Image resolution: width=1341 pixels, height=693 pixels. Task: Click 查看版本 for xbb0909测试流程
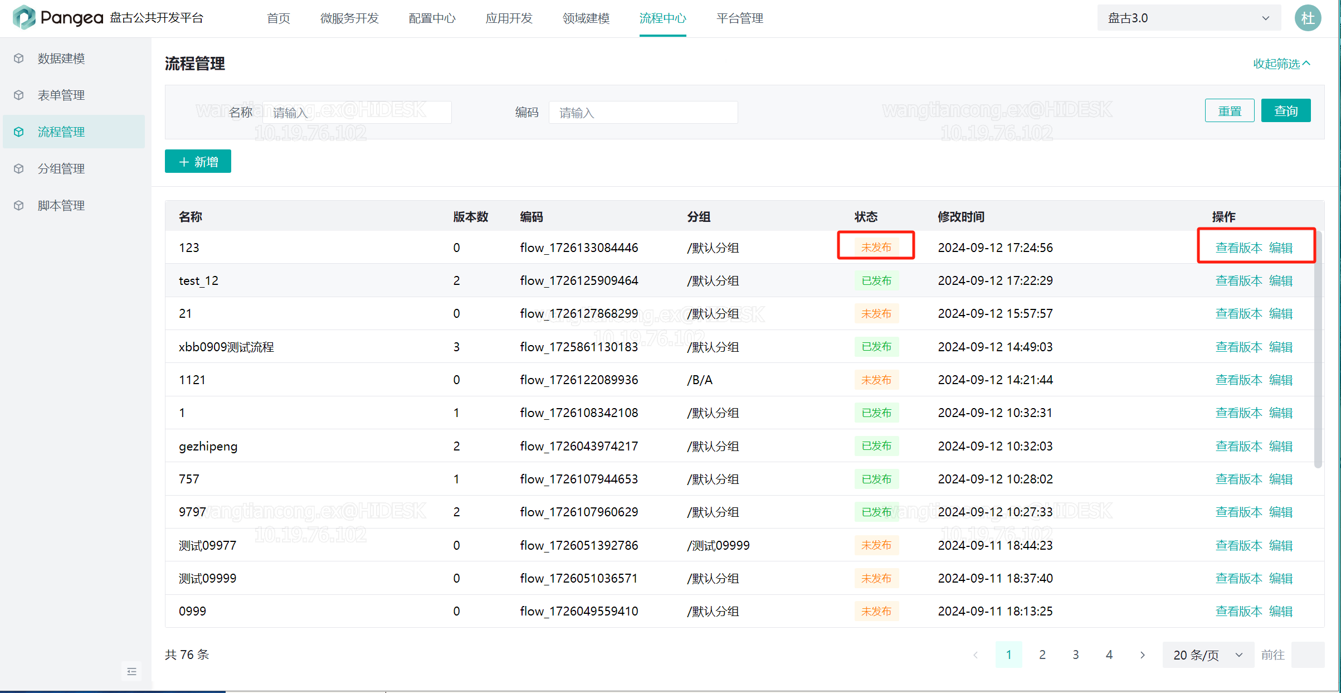[x=1238, y=347]
